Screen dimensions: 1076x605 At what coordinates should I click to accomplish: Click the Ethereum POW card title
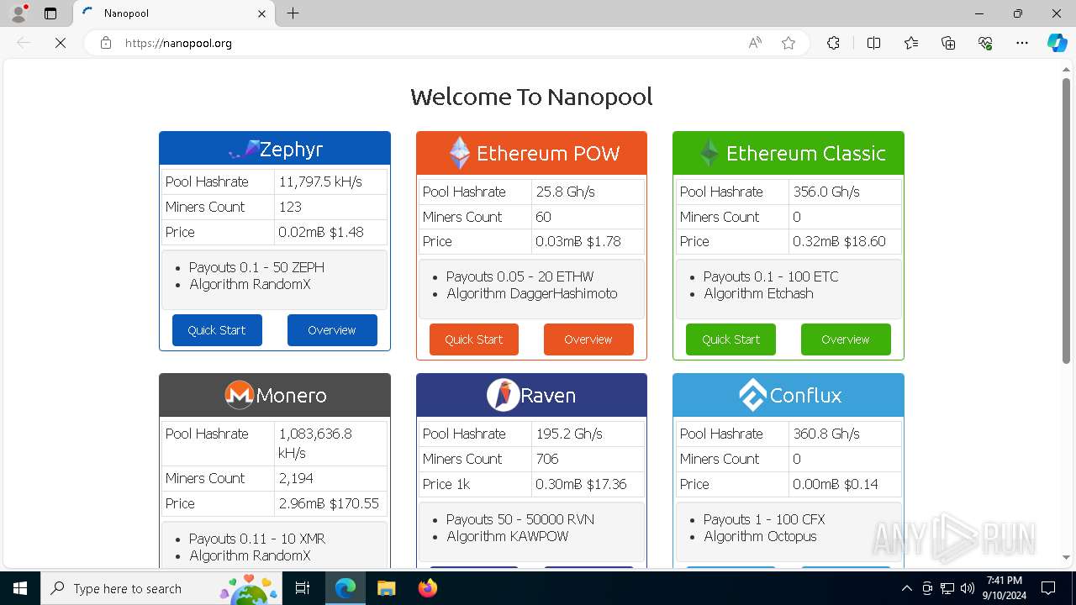548,153
